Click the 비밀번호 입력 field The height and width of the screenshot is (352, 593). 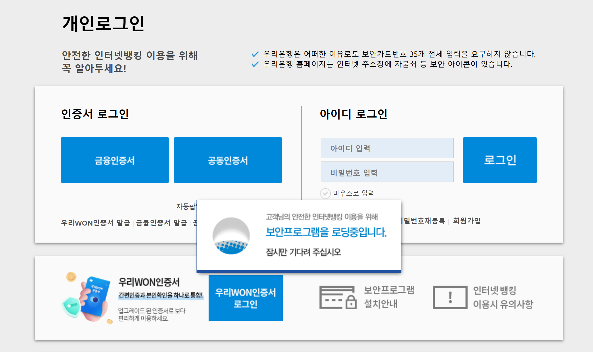pos(387,172)
